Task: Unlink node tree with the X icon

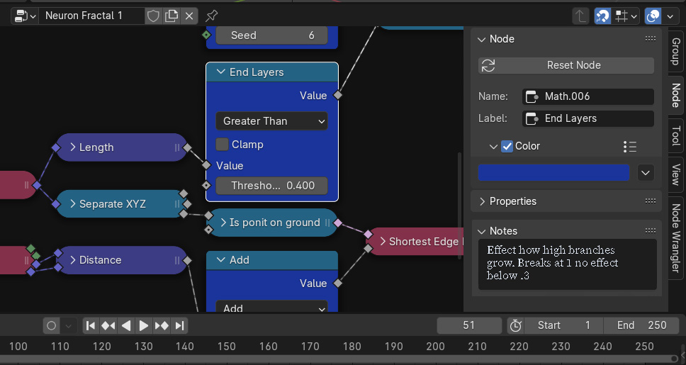Action: (189, 16)
